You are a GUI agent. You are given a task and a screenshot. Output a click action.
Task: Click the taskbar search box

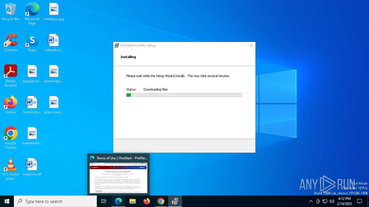pyautogui.click(x=55, y=201)
